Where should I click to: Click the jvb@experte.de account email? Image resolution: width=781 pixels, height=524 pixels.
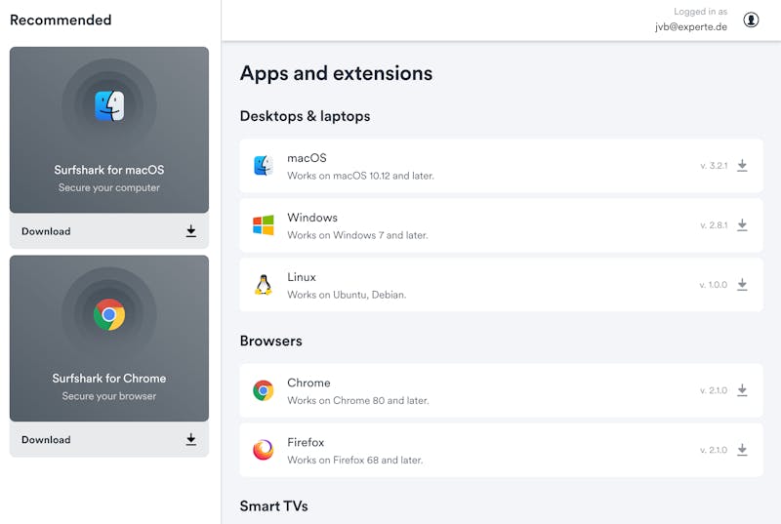(691, 27)
